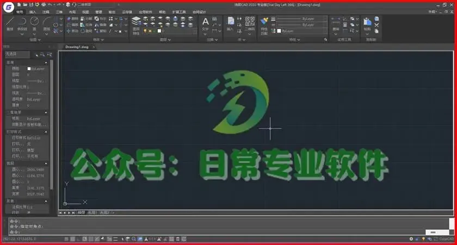Select the 多段线 polyline tool

tap(22, 23)
